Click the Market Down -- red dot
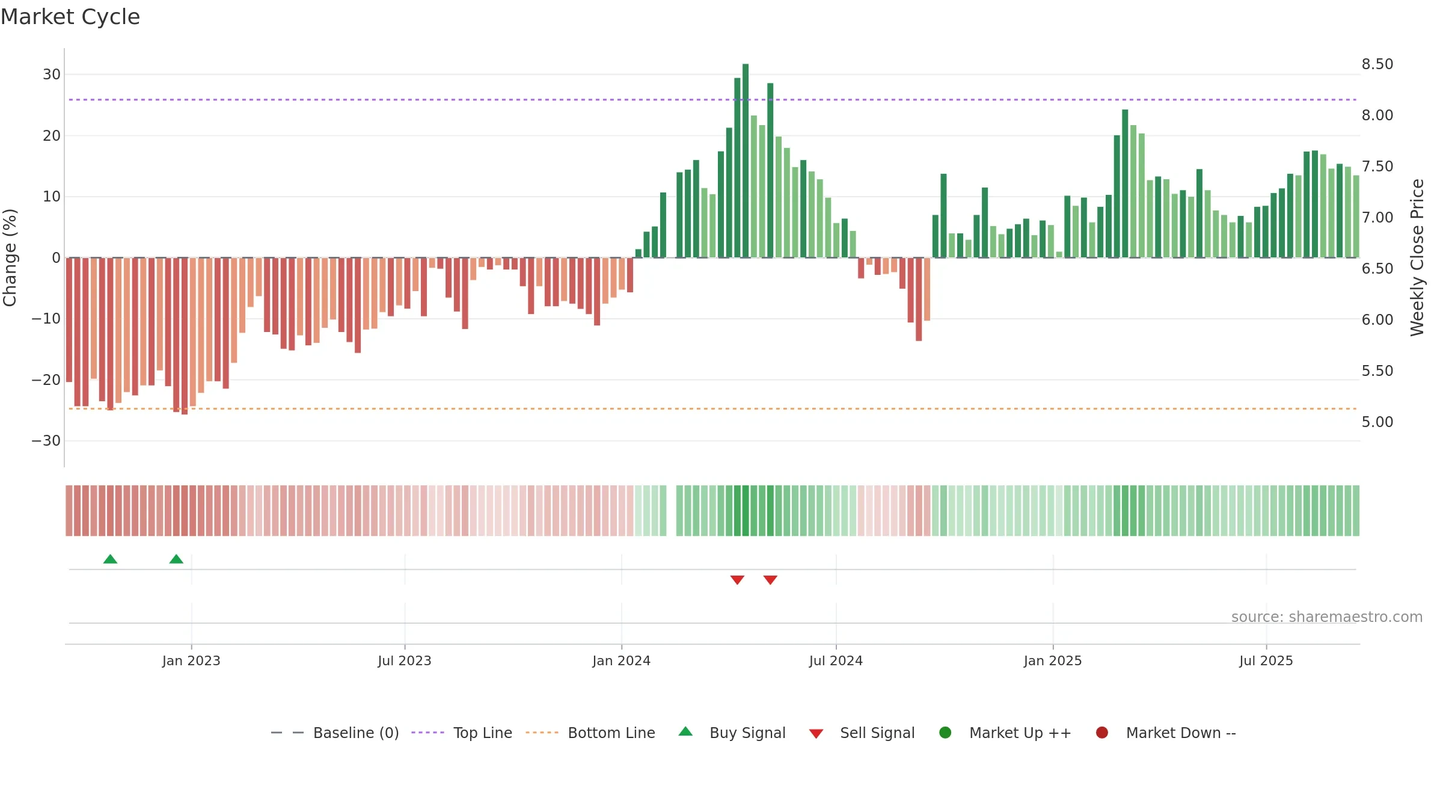Viewport: 1443px width, 812px height. coord(1102,732)
